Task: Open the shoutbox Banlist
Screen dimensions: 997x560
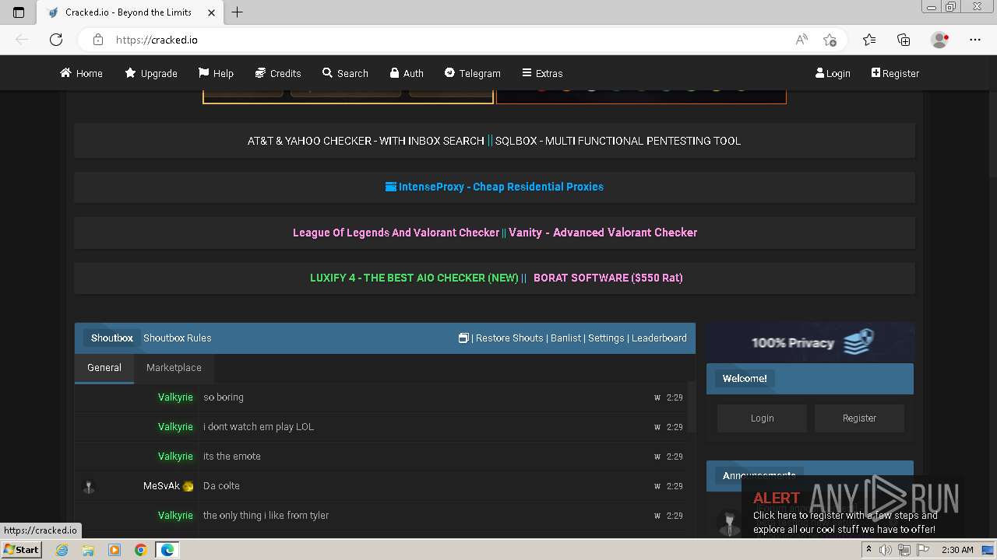Action: point(565,338)
